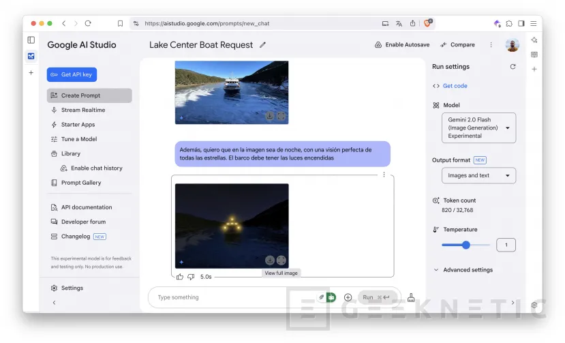The height and width of the screenshot is (343, 565).
Task: Click the Compare button
Action: [x=457, y=45]
